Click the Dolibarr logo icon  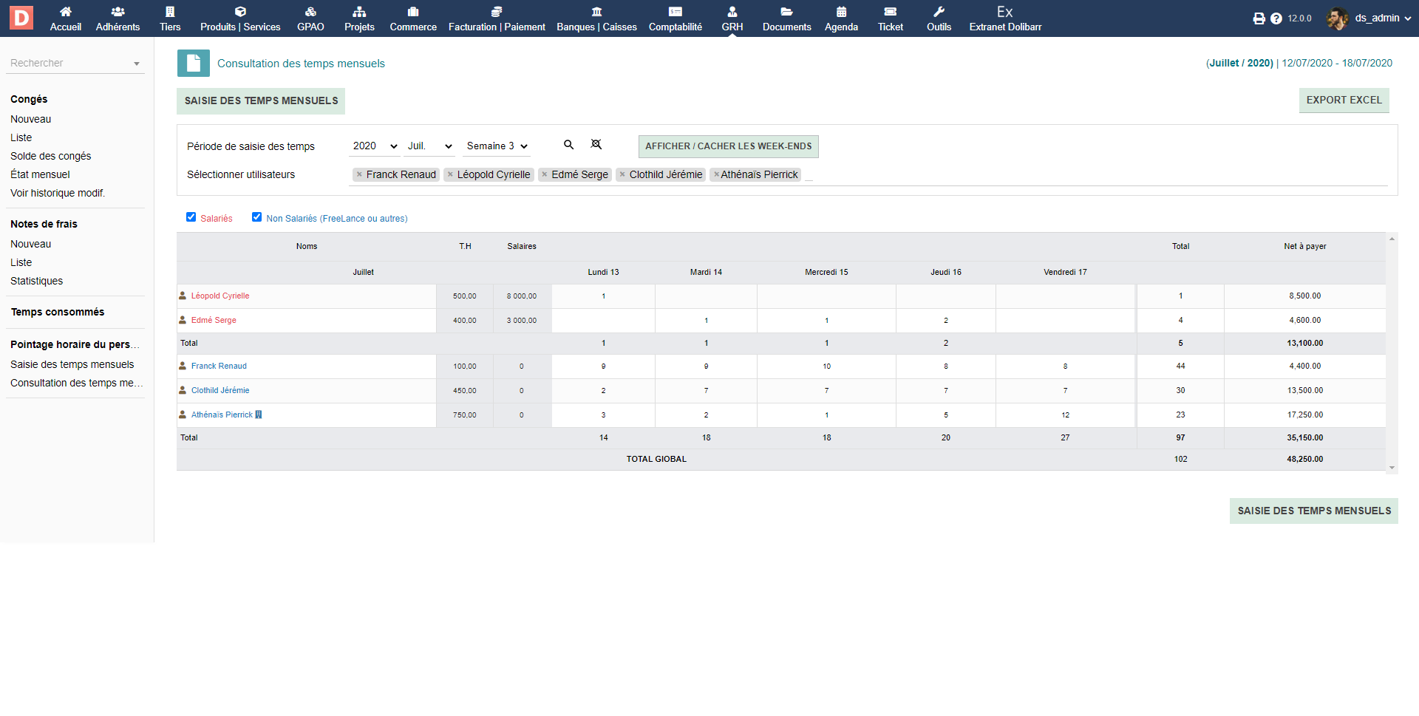pyautogui.click(x=21, y=18)
